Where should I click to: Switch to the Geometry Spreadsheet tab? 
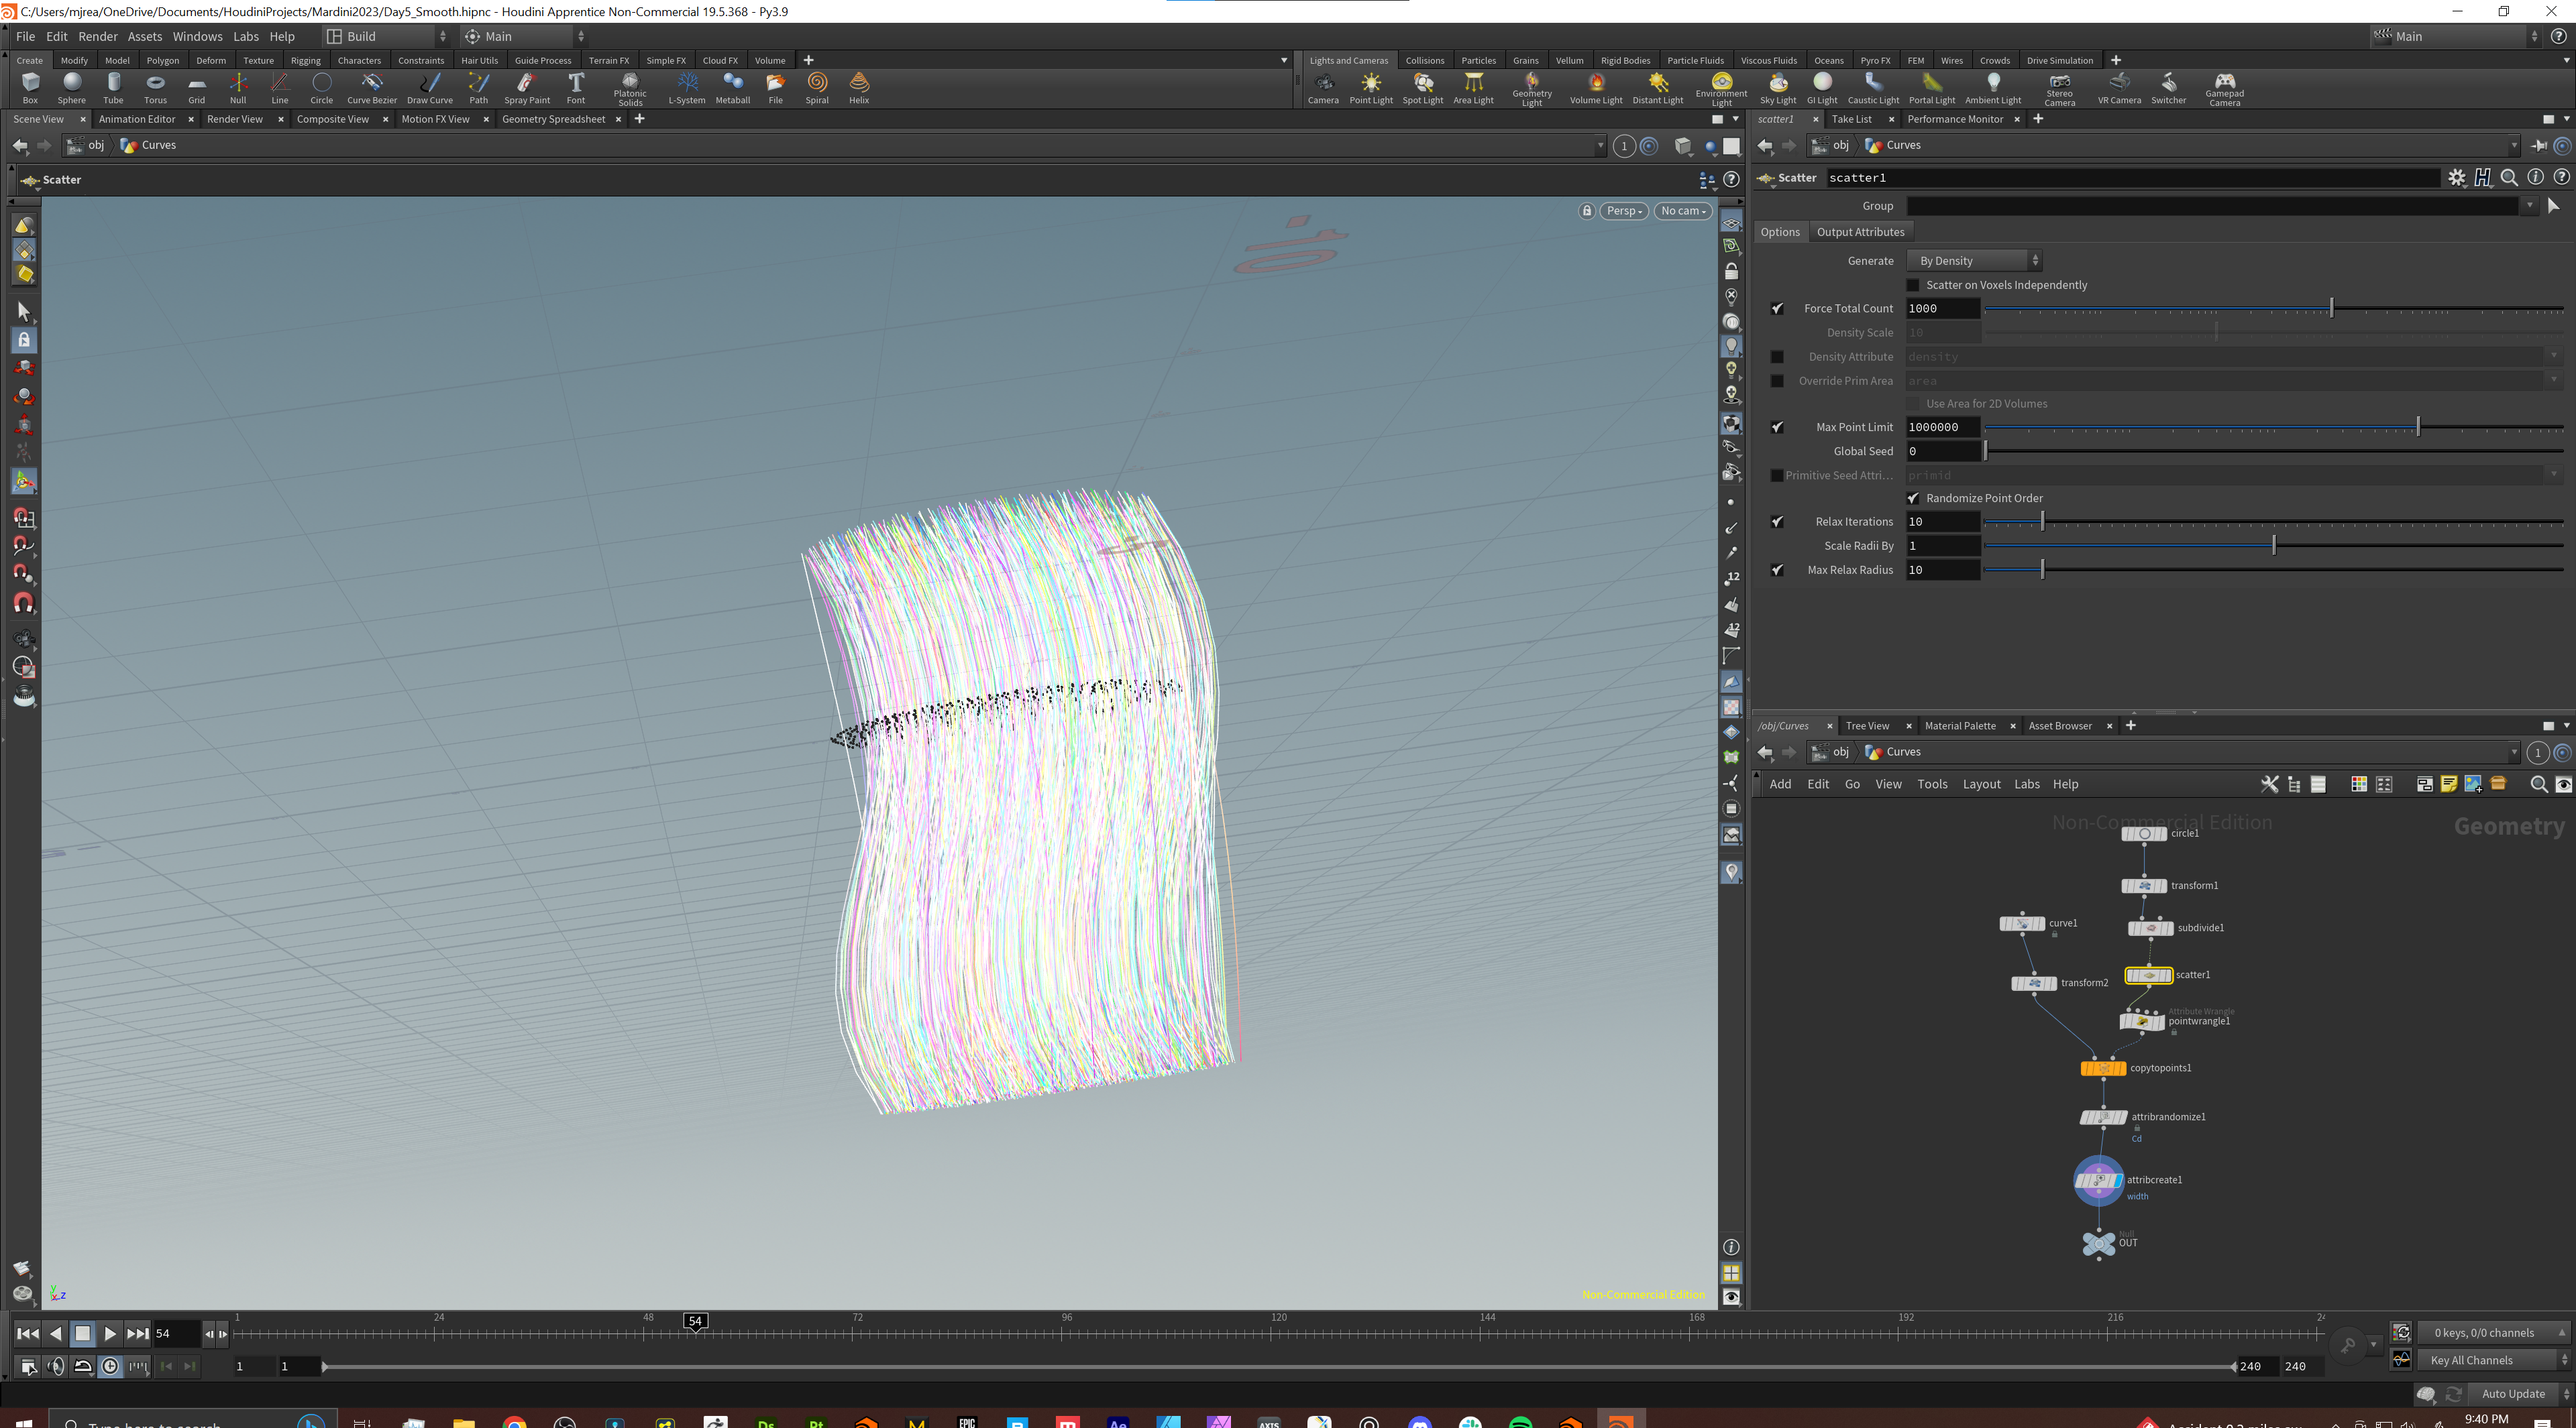coord(553,119)
